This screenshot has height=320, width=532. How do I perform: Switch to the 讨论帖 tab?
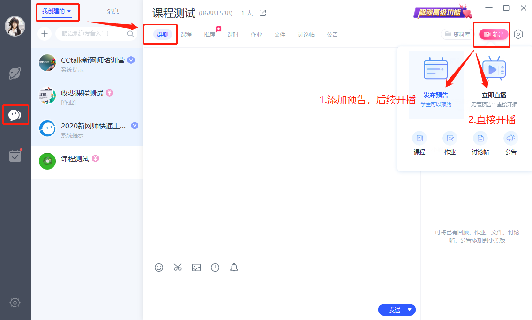click(x=306, y=35)
